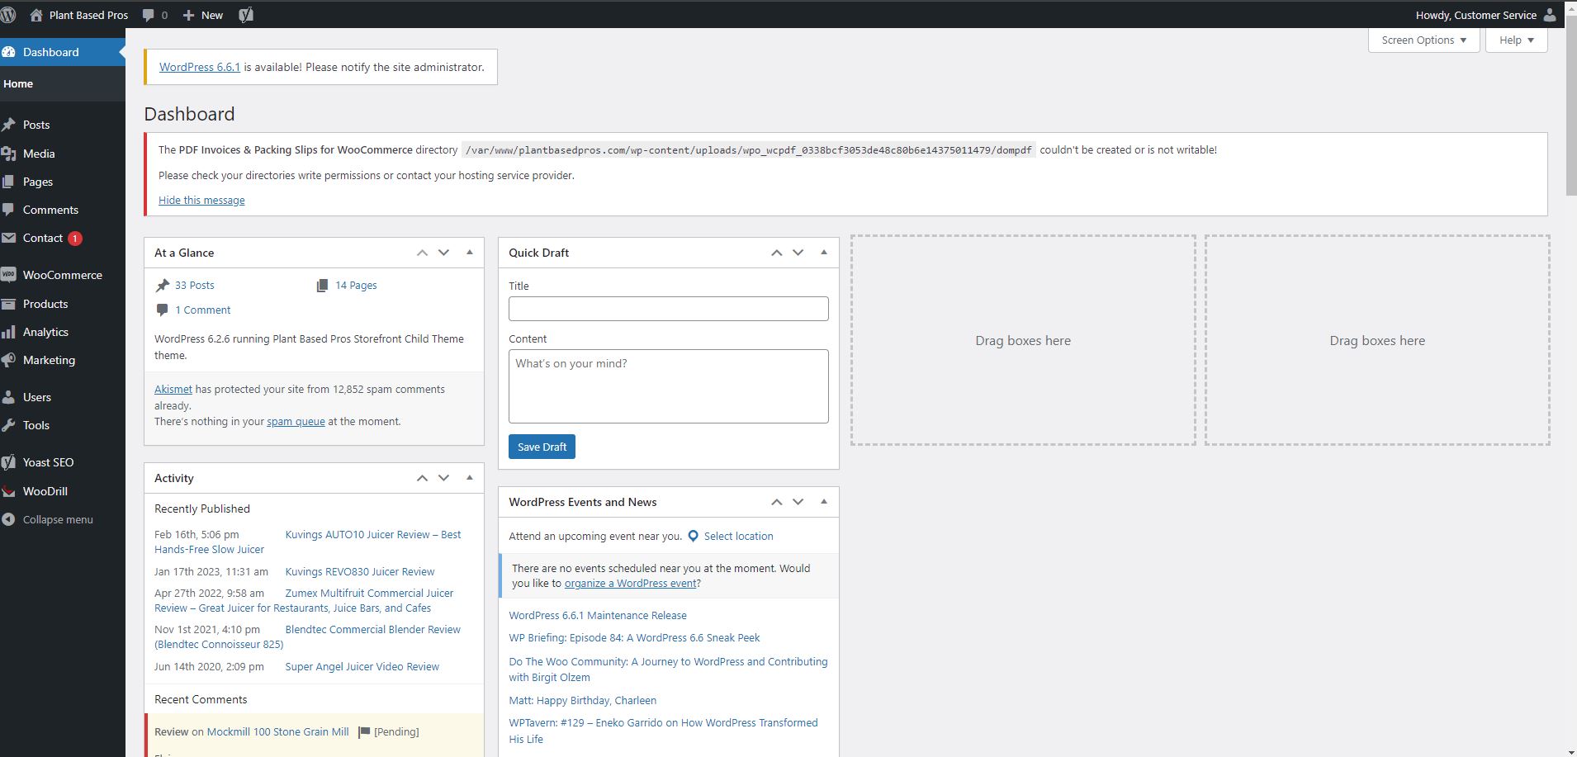The image size is (1577, 757).
Task: Open the 14 Pages link
Action: (356, 285)
